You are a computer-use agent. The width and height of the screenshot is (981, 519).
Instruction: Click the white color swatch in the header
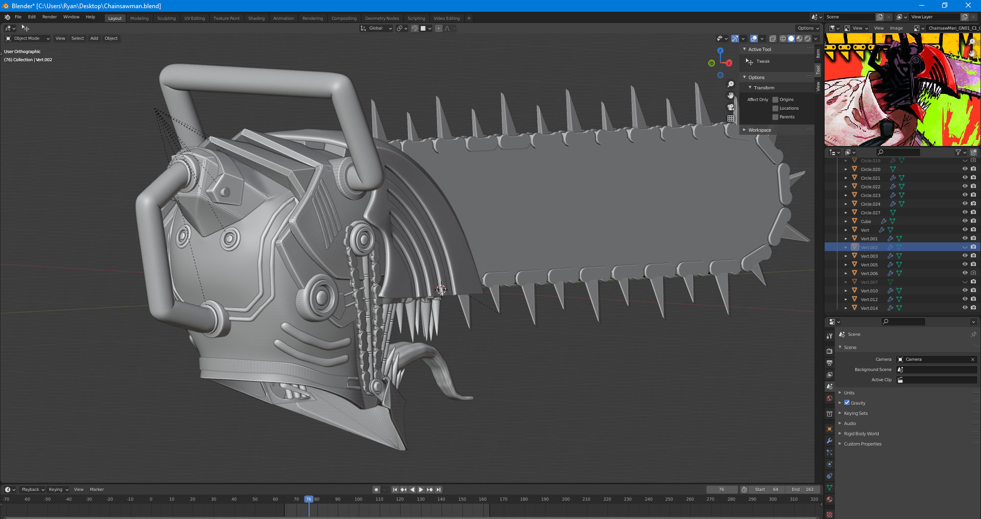point(423,28)
